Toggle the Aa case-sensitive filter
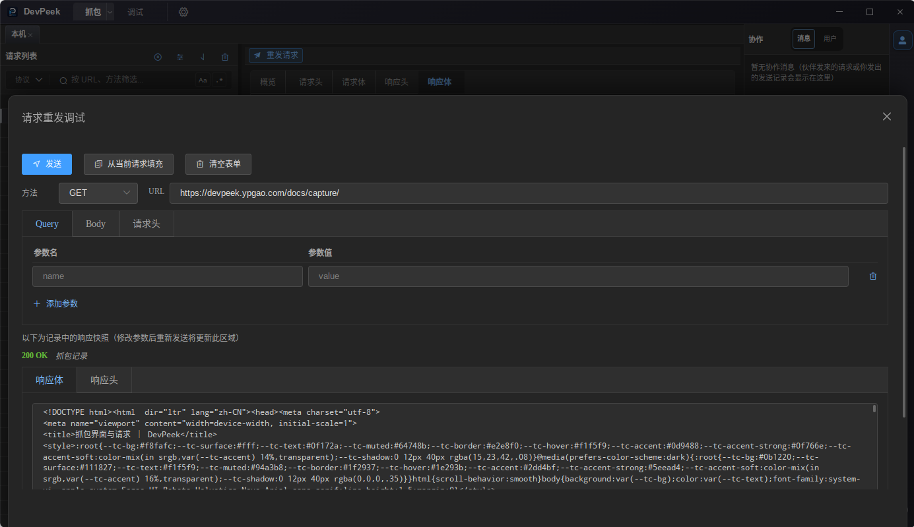 coord(203,80)
